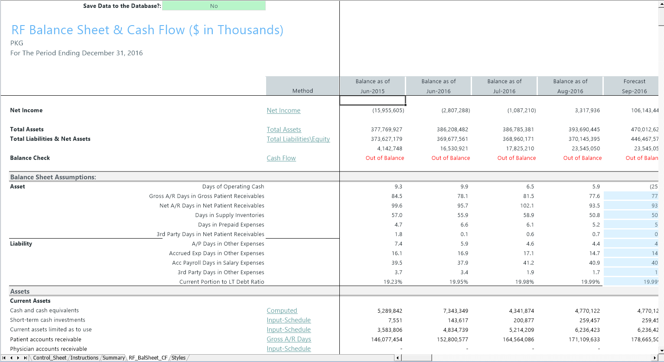Select Net Income value 3,317,936

(587, 110)
